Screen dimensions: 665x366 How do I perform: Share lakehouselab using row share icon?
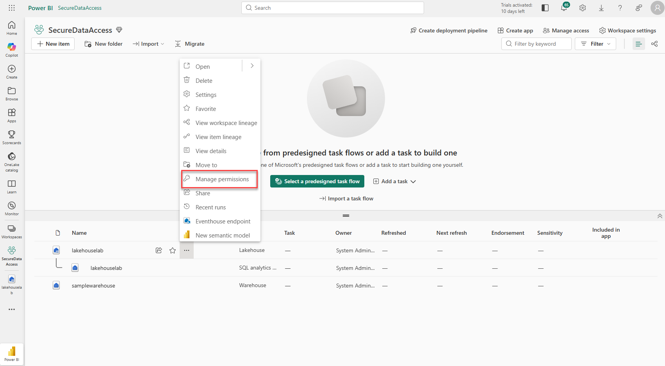click(x=159, y=250)
